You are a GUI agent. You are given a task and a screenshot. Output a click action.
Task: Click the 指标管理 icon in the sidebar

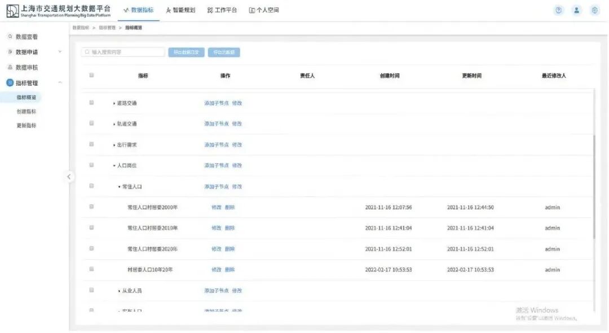pos(9,82)
